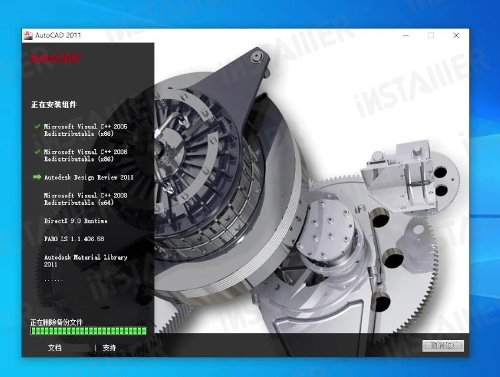Click the 正在删除备份文件 status text
The image size is (500, 377).
(56, 322)
